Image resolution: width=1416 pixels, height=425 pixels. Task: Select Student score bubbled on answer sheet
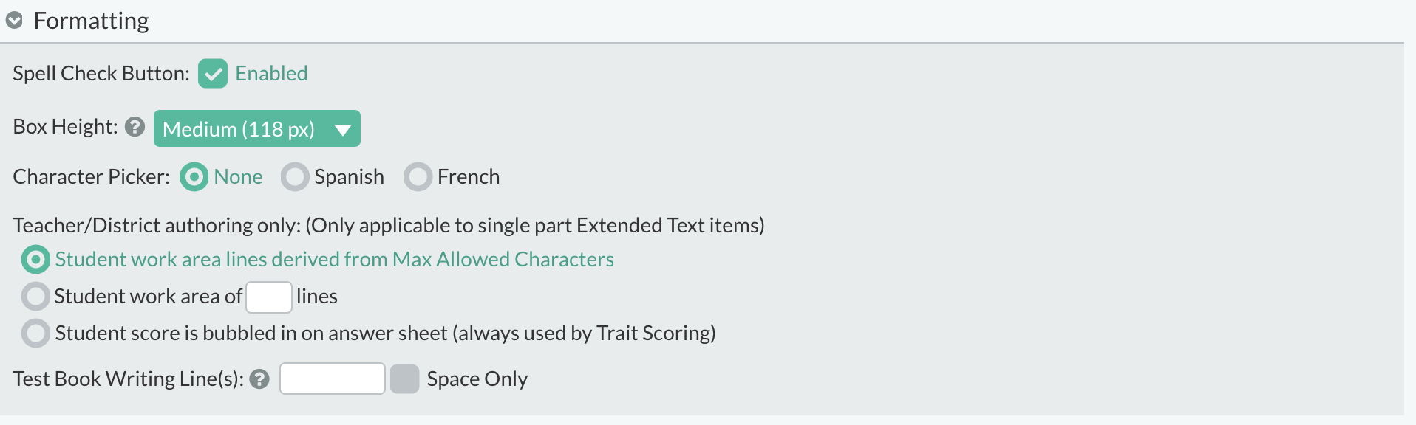[x=35, y=334]
